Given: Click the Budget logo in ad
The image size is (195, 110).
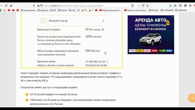Looking at the screenshot, I should (132, 51).
